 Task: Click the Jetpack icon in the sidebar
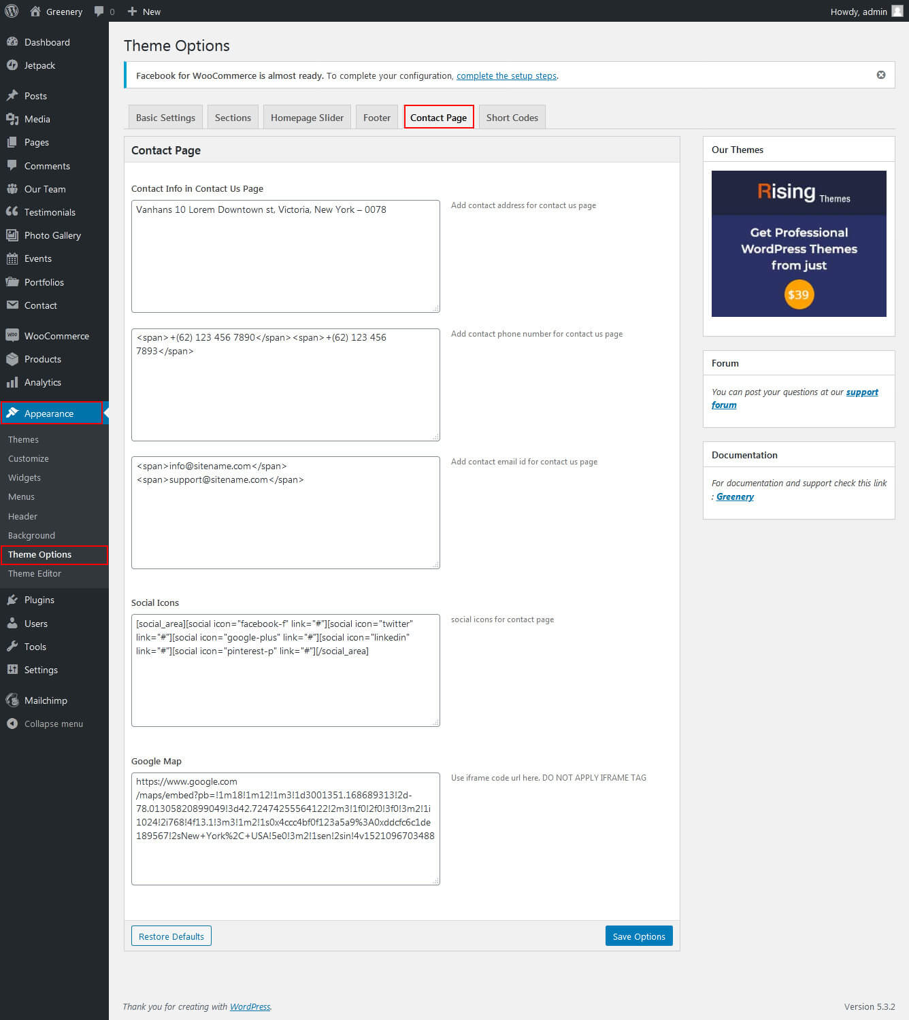pyautogui.click(x=12, y=65)
